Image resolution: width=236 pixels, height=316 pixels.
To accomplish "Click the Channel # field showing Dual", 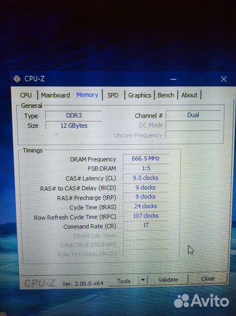I will [x=193, y=115].
